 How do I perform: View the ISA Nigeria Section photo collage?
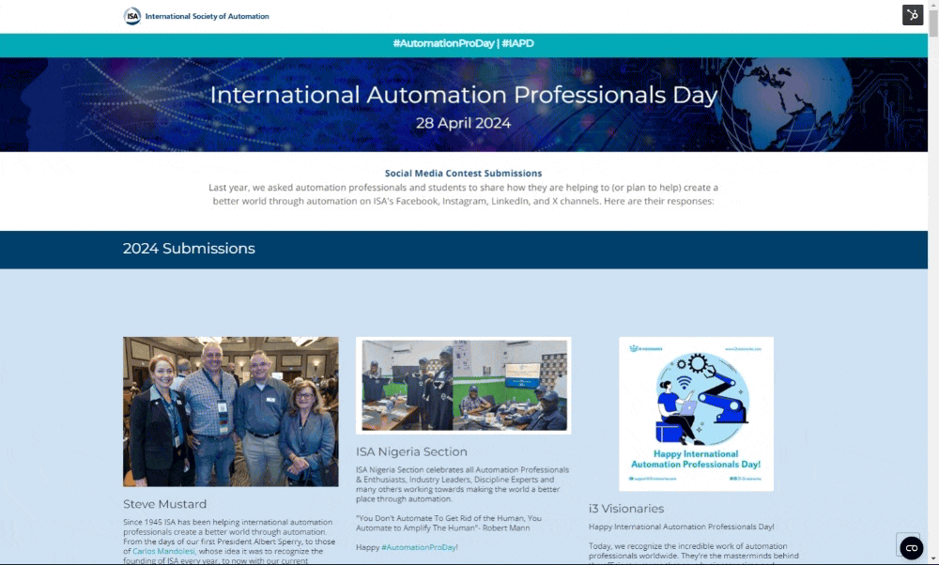click(464, 386)
